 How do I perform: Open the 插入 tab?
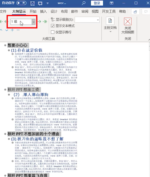coord(43,12)
